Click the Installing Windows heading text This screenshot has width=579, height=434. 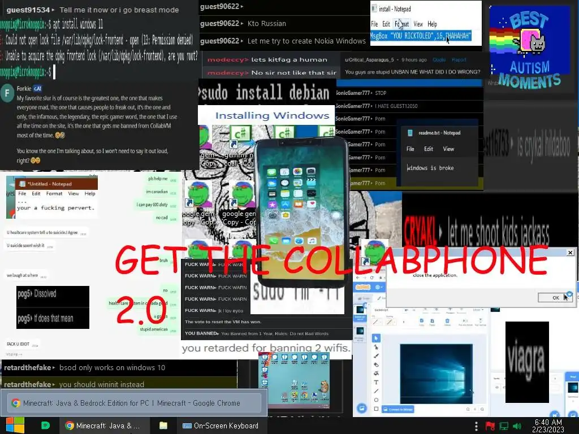pos(272,115)
